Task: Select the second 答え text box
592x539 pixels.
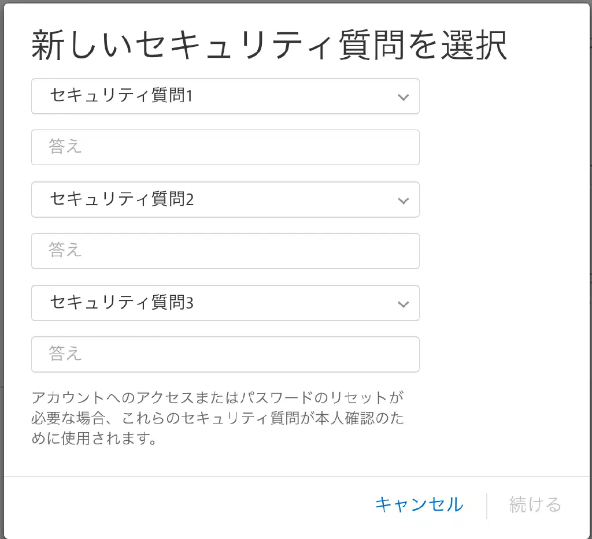Action: [225, 251]
